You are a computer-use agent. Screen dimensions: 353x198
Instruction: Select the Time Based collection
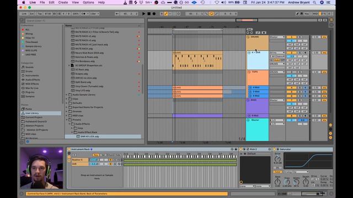point(31,42)
